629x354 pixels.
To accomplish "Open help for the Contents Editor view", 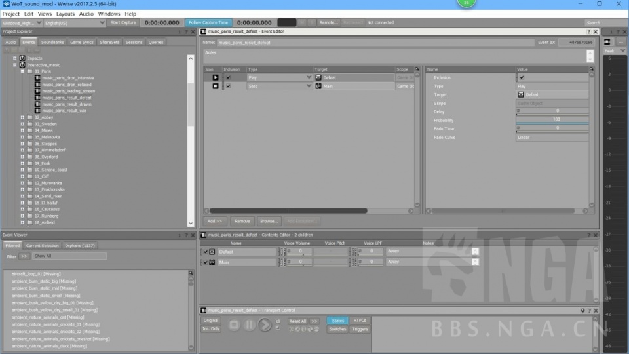I will [x=589, y=235].
